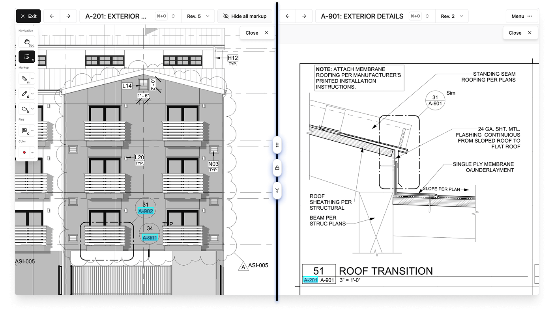Viewport: 554px width, 311px height.
Task: Expand the Measure tool options chevron
Action: [32, 78]
